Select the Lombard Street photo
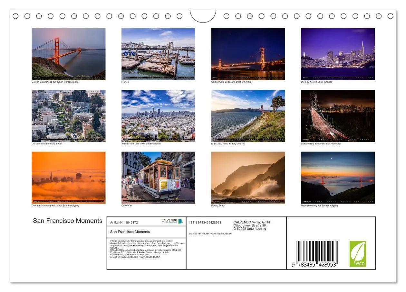This screenshot has width=406, height=292. [x=68, y=116]
